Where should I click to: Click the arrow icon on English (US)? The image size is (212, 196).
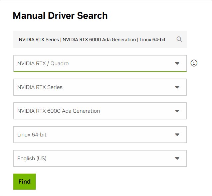(177, 158)
